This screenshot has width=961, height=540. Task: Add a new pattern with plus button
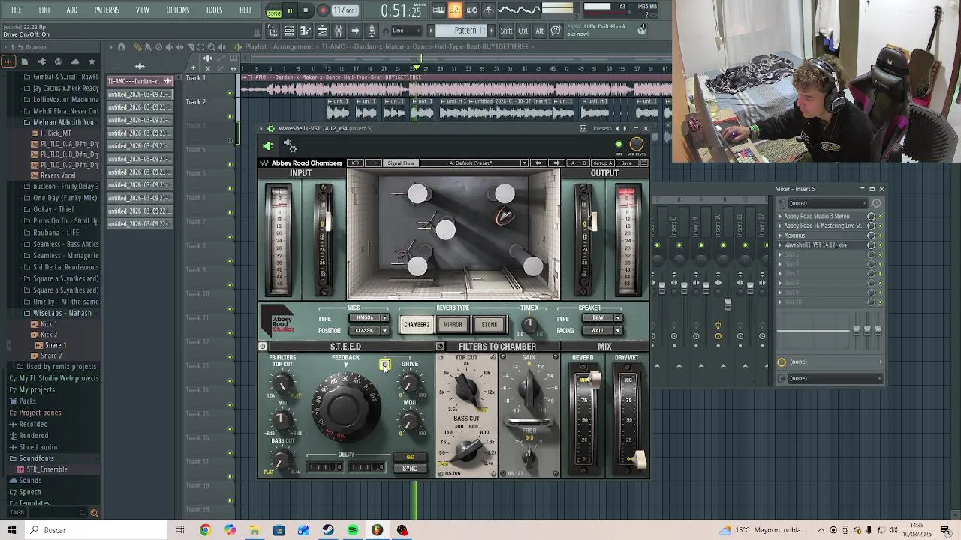coord(493,31)
